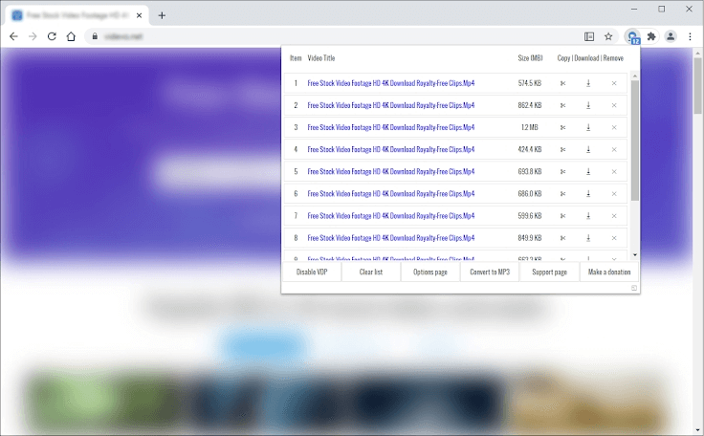Click Convert to MP3
Screen dimensions: 704x436
490,272
